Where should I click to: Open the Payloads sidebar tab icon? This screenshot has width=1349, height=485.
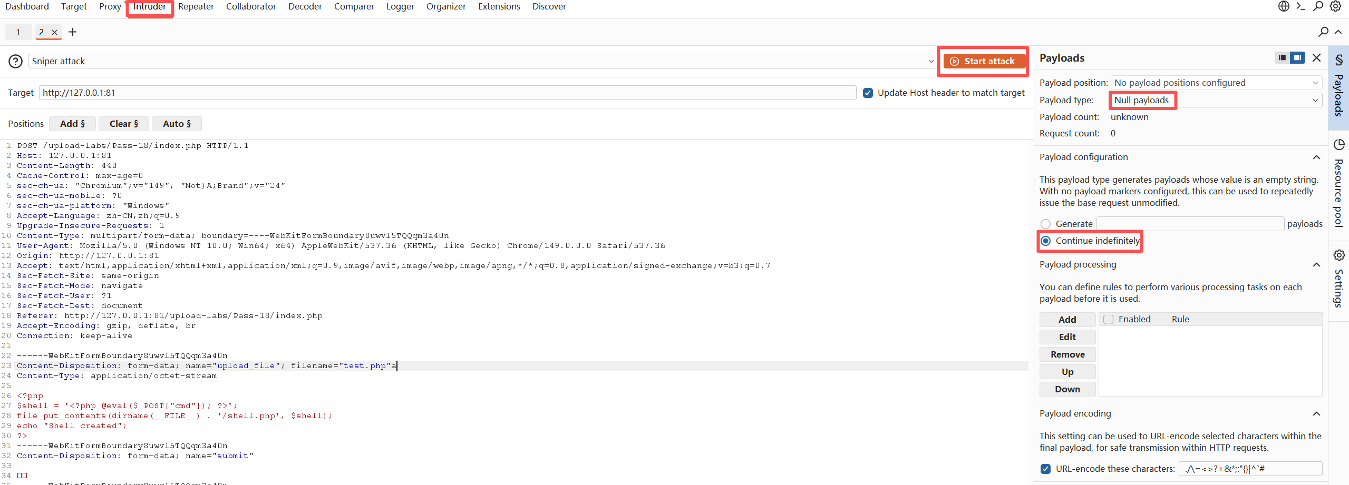click(x=1339, y=60)
